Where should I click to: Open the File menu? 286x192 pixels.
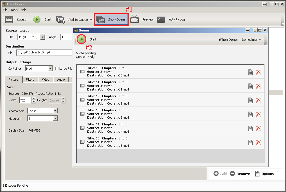coord(5,10)
